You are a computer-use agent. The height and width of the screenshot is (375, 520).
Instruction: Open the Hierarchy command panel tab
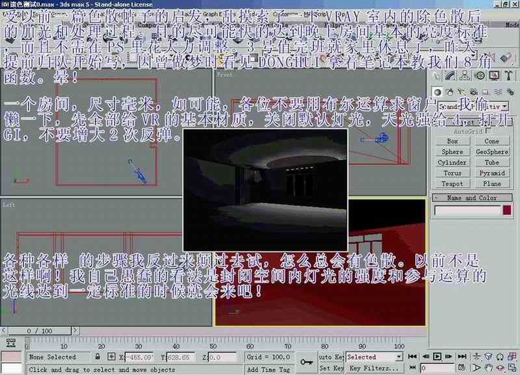click(x=465, y=76)
